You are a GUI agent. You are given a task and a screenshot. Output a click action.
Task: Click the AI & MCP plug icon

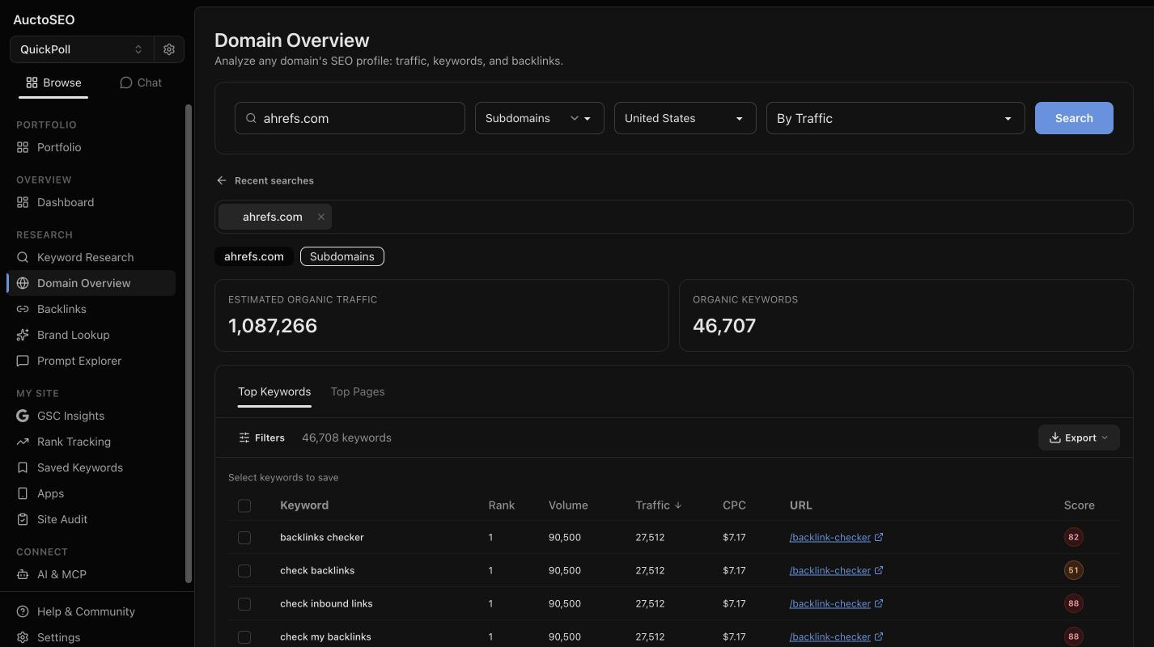(23, 574)
